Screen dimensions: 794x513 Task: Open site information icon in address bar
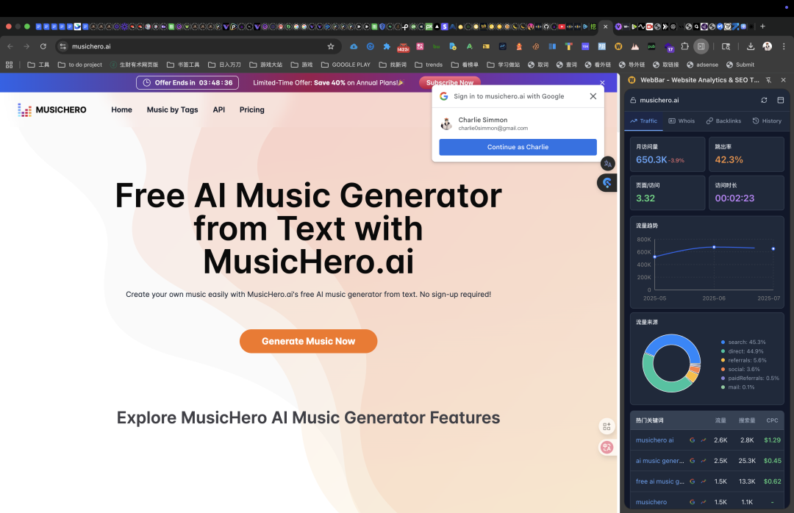(x=62, y=46)
